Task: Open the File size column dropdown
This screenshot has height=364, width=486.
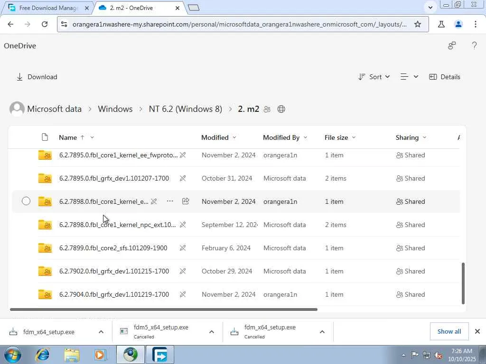Action: tap(354, 137)
